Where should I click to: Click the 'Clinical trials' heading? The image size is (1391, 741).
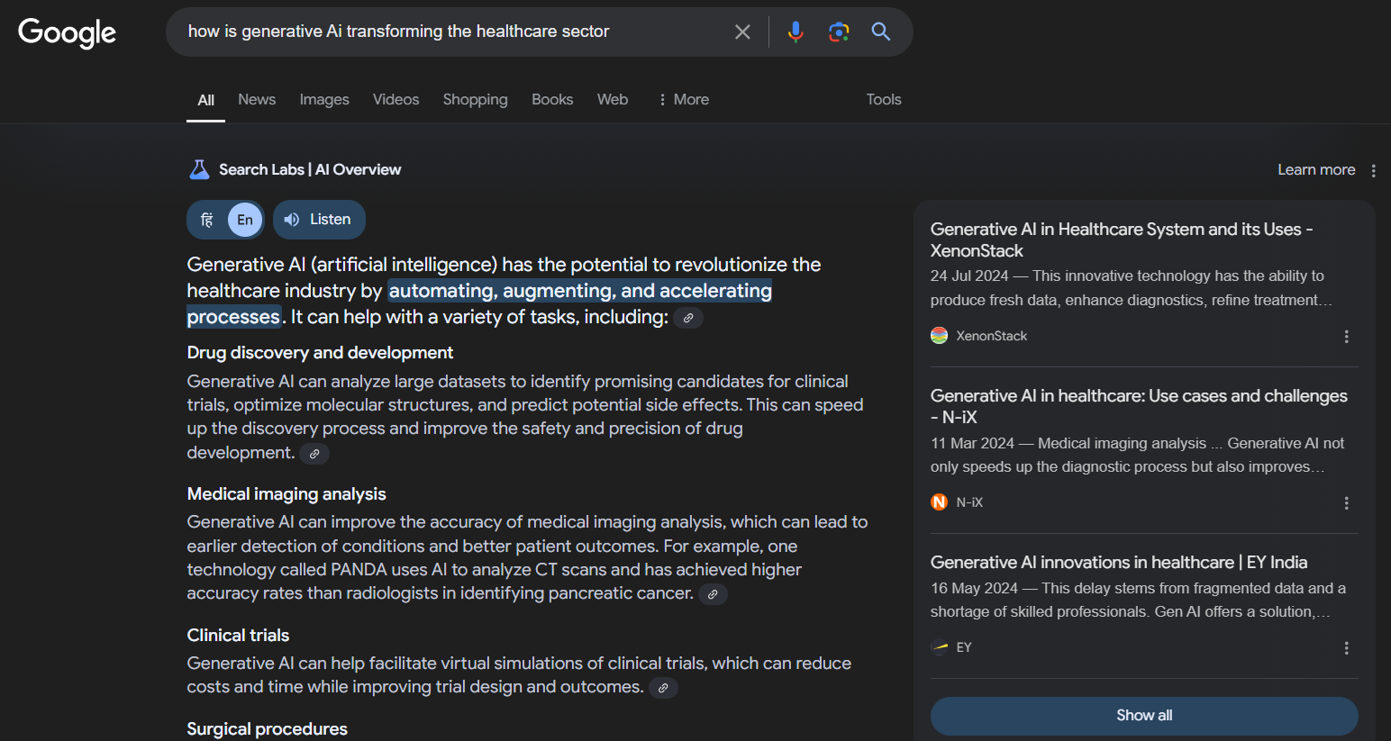[x=238, y=636]
